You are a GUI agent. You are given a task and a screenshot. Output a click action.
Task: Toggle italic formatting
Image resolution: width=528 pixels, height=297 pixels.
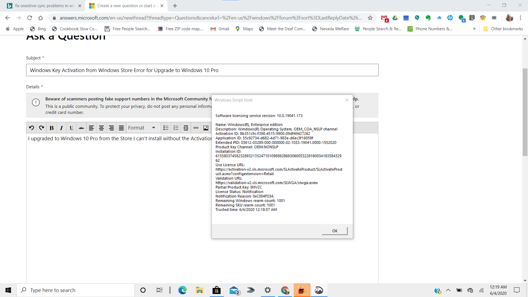point(61,128)
